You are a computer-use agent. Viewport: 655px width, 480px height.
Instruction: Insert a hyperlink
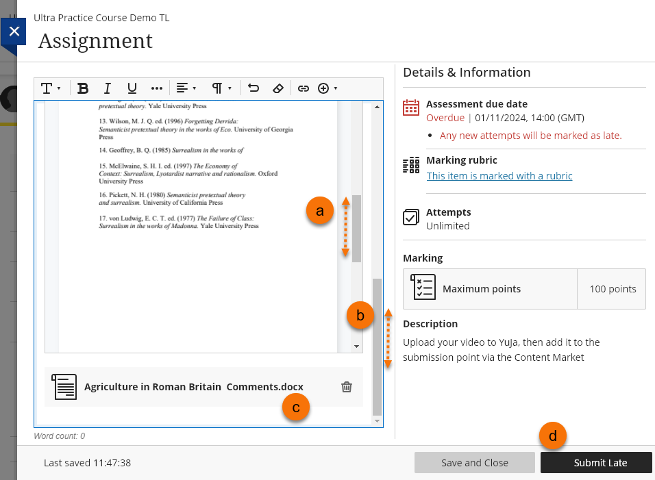pyautogui.click(x=303, y=88)
